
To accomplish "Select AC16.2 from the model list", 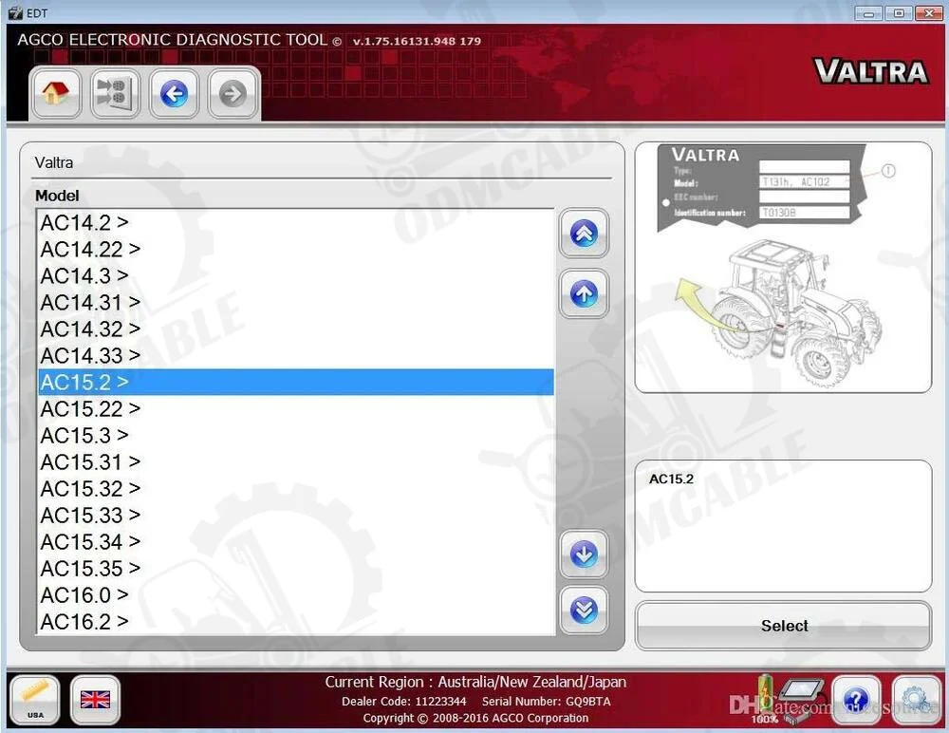I will pos(84,622).
